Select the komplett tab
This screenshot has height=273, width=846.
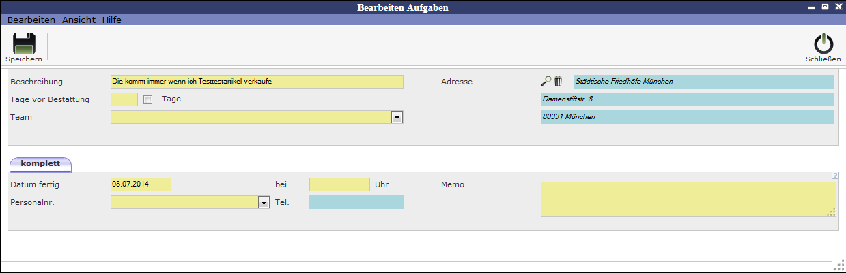[x=40, y=164]
